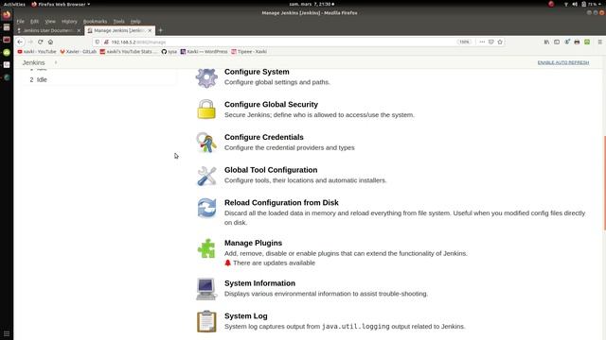Click the green extension icon in toolbar
Viewport: 606px width, 340px height.
point(587,42)
